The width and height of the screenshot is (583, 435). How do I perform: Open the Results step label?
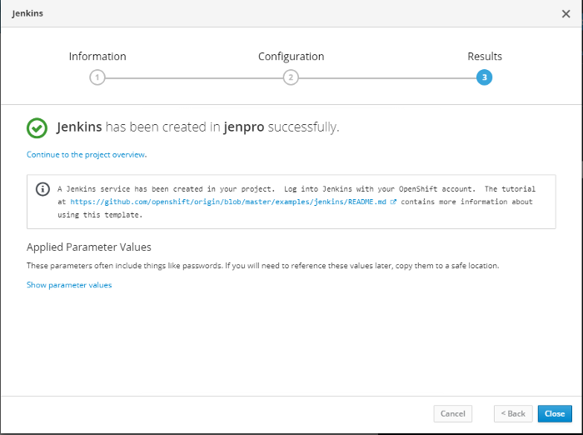coord(485,56)
